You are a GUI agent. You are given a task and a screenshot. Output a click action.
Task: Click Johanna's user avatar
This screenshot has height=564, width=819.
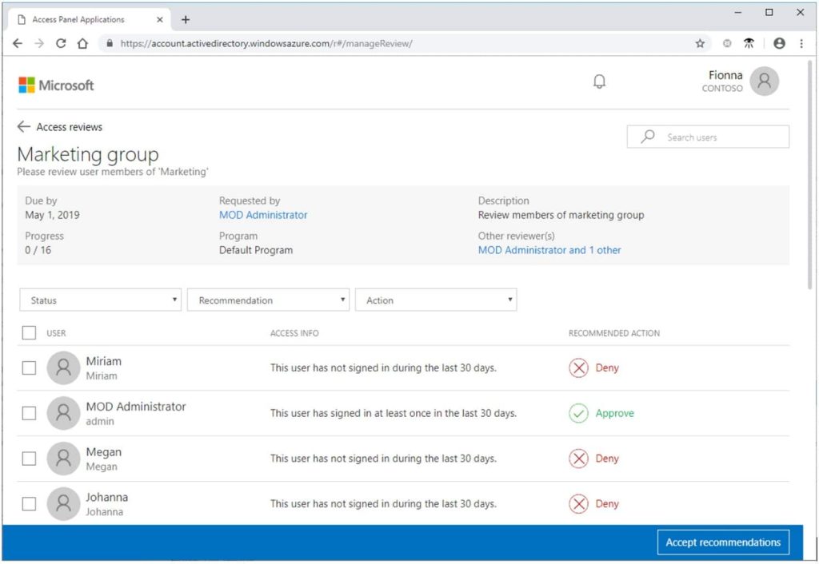pyautogui.click(x=63, y=503)
